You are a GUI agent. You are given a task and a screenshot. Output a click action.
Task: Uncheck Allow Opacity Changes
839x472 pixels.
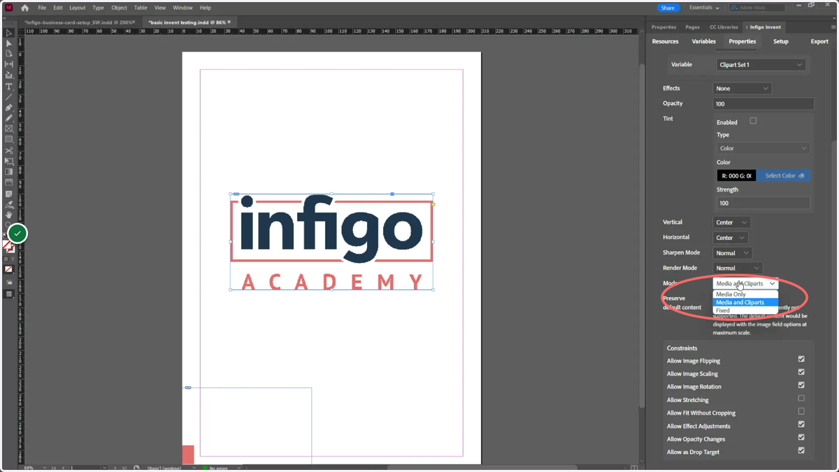pyautogui.click(x=801, y=438)
